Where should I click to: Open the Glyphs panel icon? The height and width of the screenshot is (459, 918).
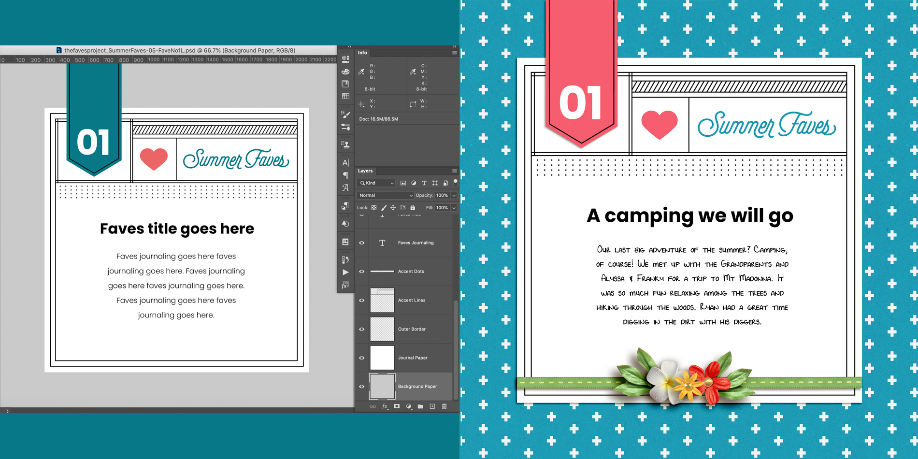click(345, 187)
